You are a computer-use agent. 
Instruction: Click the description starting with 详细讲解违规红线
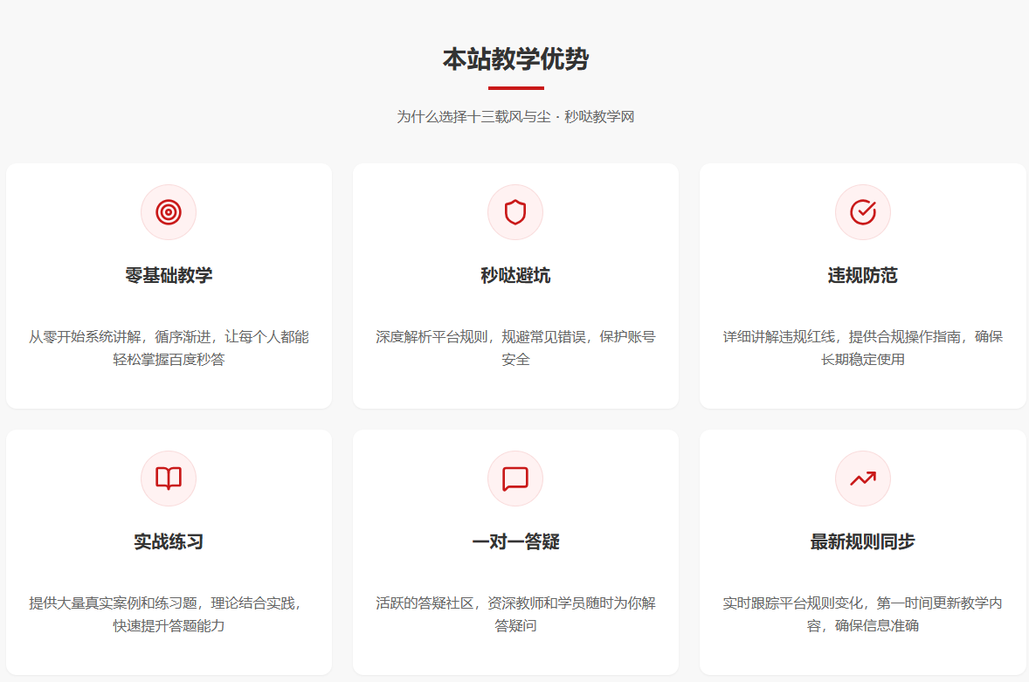coord(862,348)
